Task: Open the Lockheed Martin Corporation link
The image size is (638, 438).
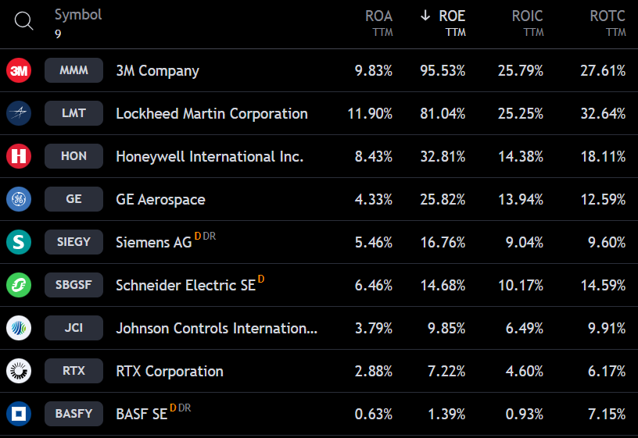Action: coord(211,113)
